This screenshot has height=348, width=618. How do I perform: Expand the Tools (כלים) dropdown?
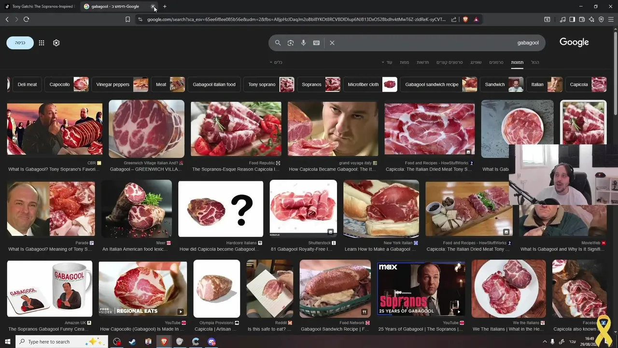[x=276, y=62]
